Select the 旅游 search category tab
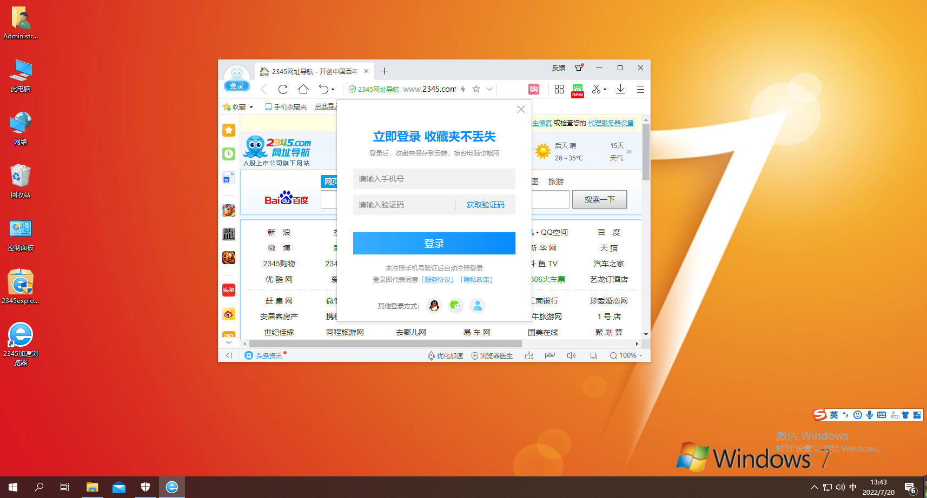 coord(556,181)
